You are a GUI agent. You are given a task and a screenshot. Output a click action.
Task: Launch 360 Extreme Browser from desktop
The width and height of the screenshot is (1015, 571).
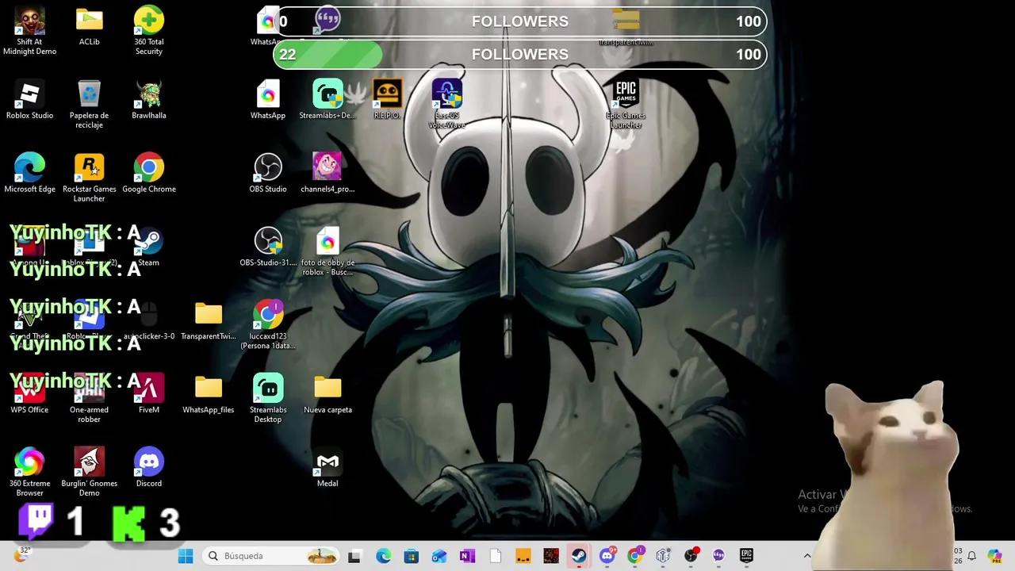point(29,473)
